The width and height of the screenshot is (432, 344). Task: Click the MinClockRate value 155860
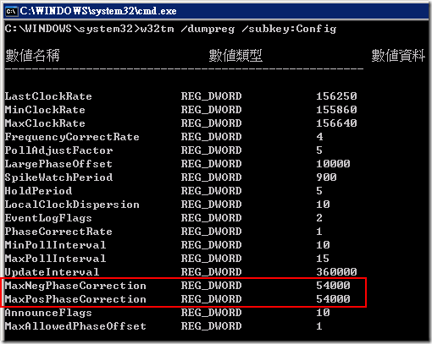click(x=336, y=110)
